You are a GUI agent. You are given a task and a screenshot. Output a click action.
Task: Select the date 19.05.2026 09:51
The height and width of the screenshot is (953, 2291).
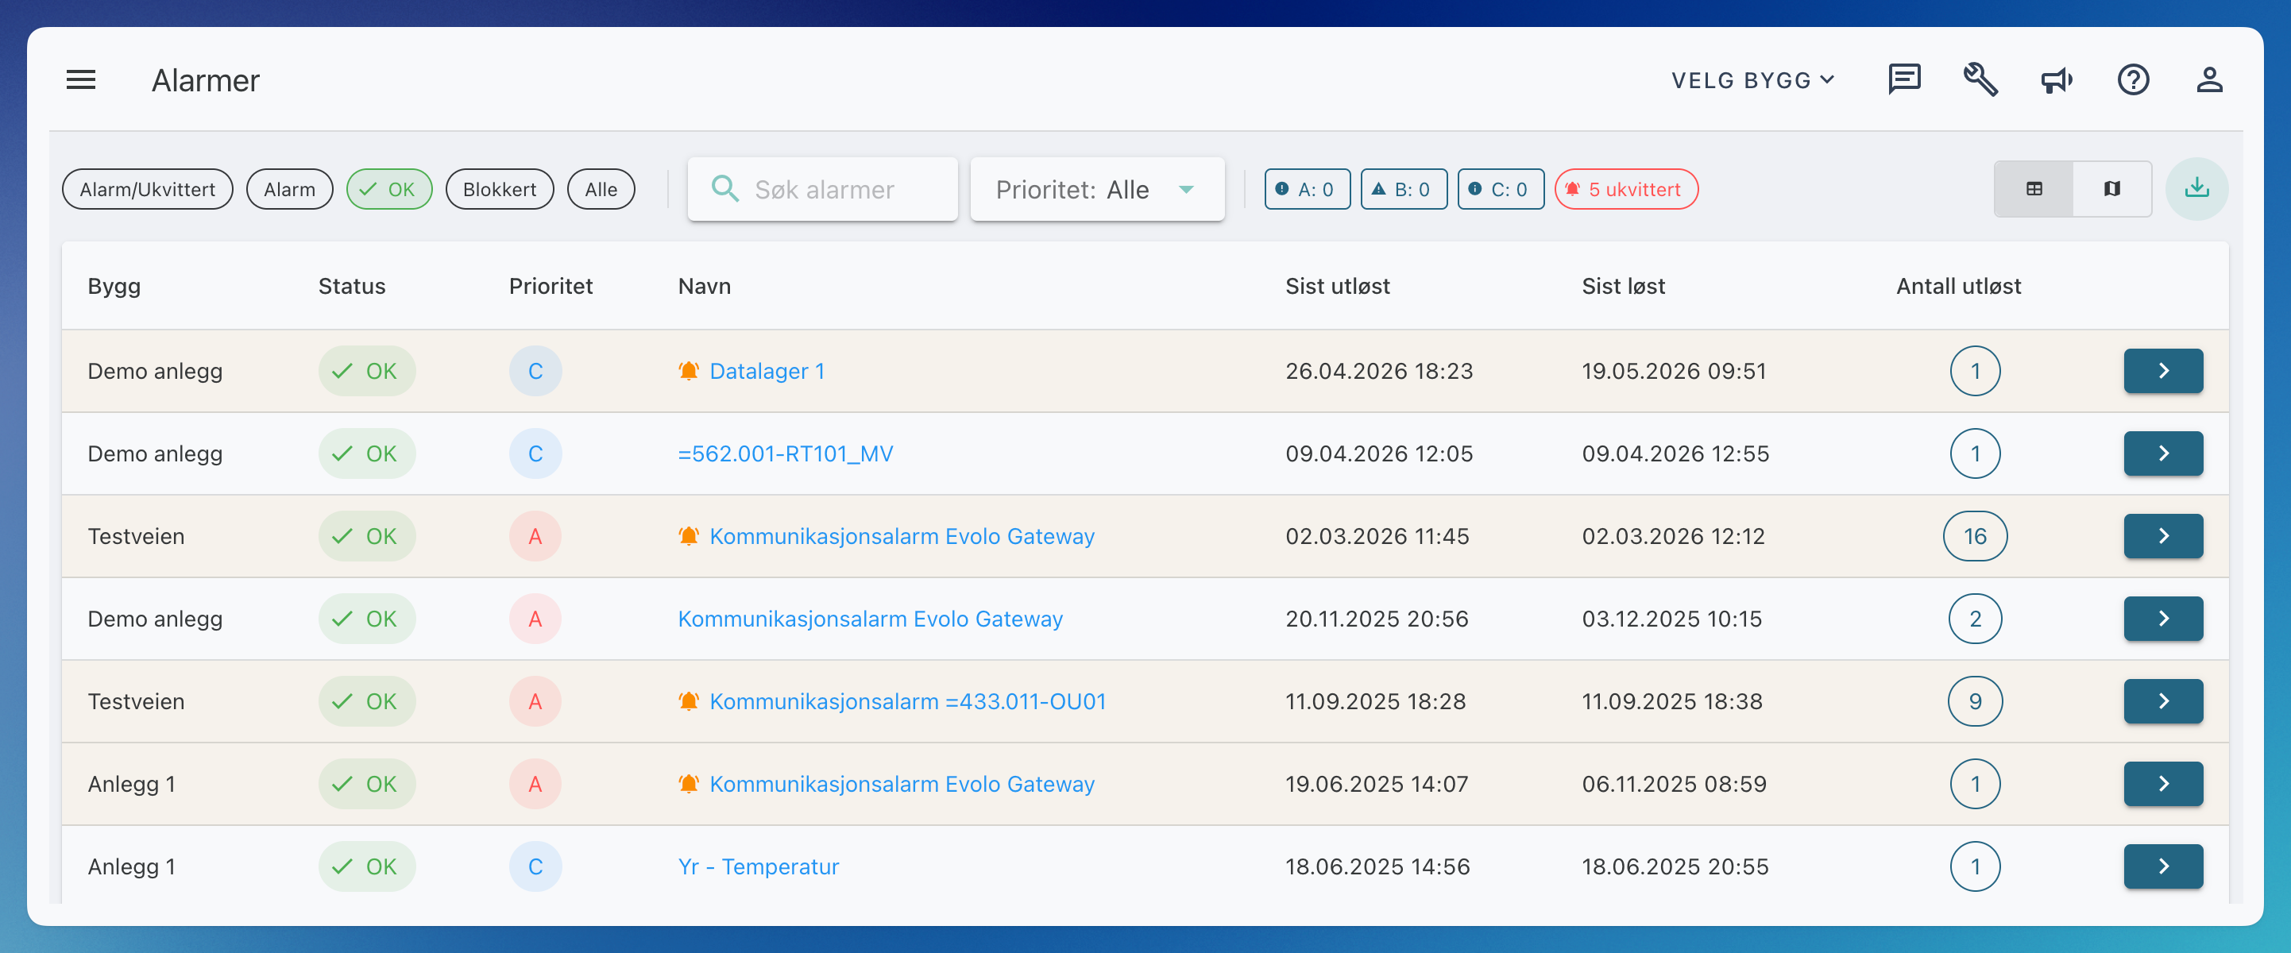click(x=1673, y=371)
